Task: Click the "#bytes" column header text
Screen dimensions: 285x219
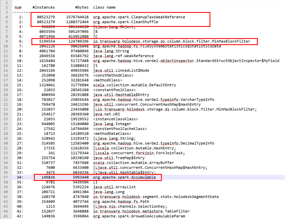Action: click(x=82, y=7)
